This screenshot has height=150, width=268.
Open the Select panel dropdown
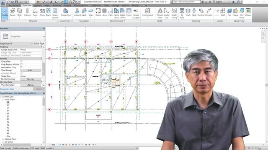[5, 21]
